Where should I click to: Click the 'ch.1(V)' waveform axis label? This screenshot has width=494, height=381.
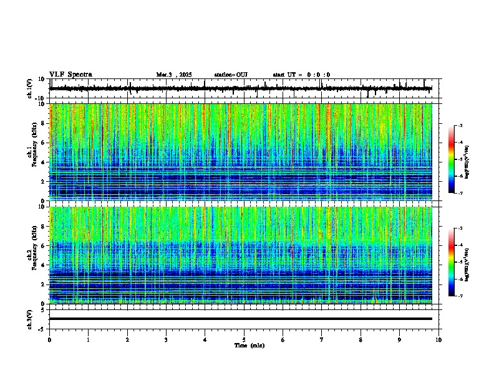point(30,88)
